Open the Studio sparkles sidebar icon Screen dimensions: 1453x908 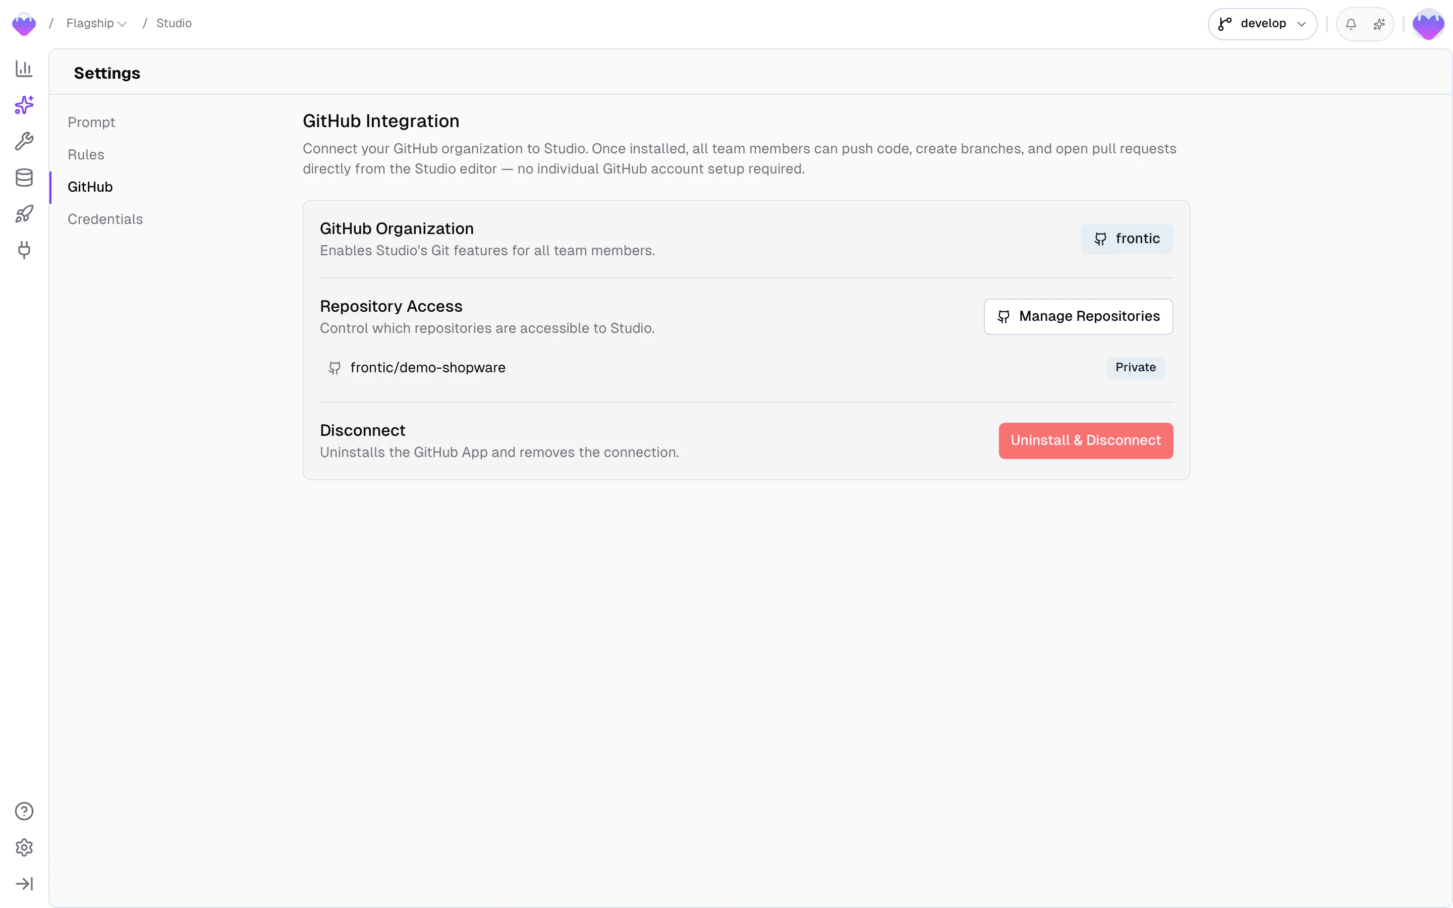coord(24,105)
